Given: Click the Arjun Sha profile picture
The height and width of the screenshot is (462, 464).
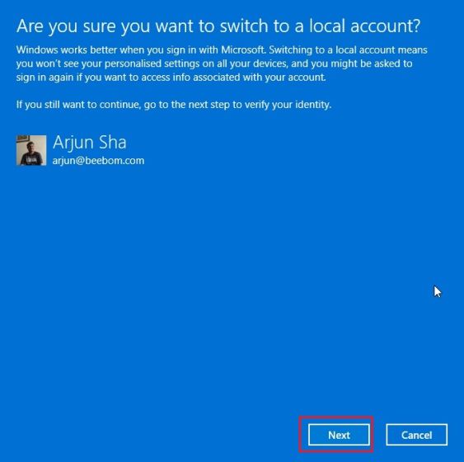Looking at the screenshot, I should coord(31,150).
